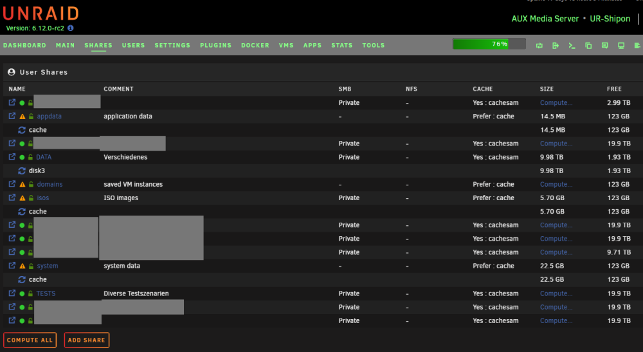Click the ADD SHARE button
Screen dimensions: 643x352
pyautogui.click(x=87, y=340)
